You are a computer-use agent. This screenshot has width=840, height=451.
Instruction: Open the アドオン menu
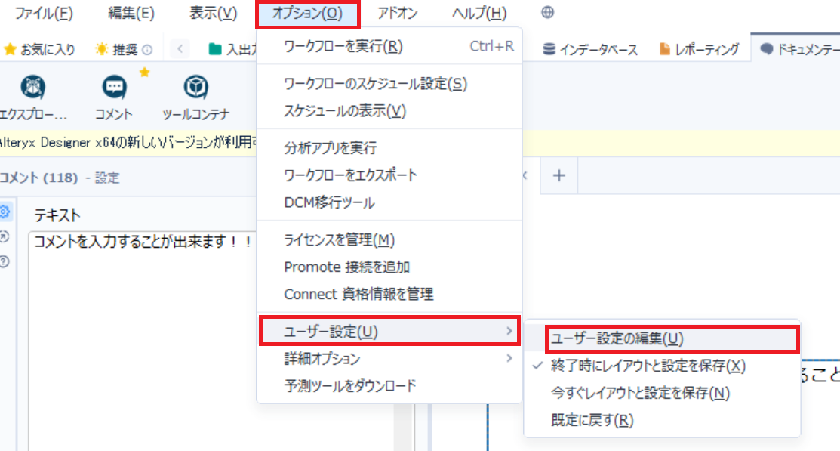click(x=397, y=13)
